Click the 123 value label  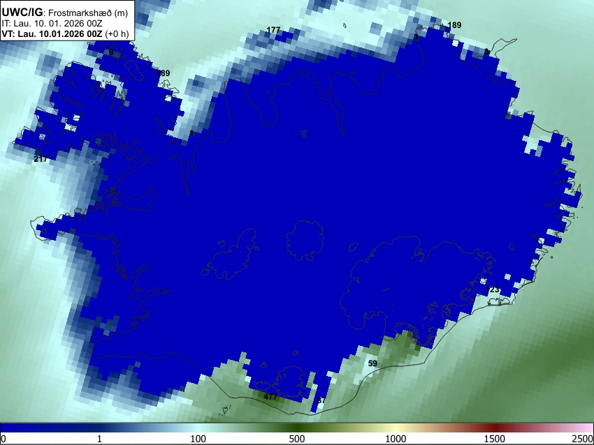pos(492,289)
